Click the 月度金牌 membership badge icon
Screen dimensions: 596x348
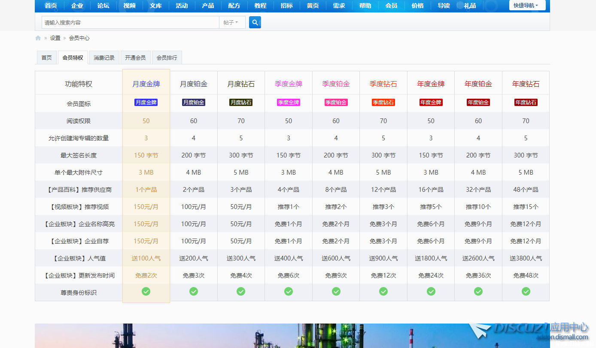146,103
